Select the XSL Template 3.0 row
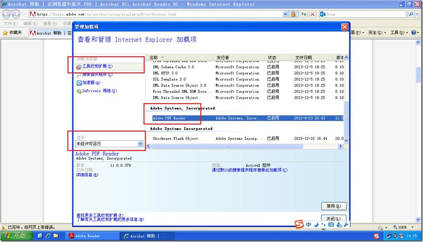The height and width of the screenshot is (242, 423). tap(248, 79)
